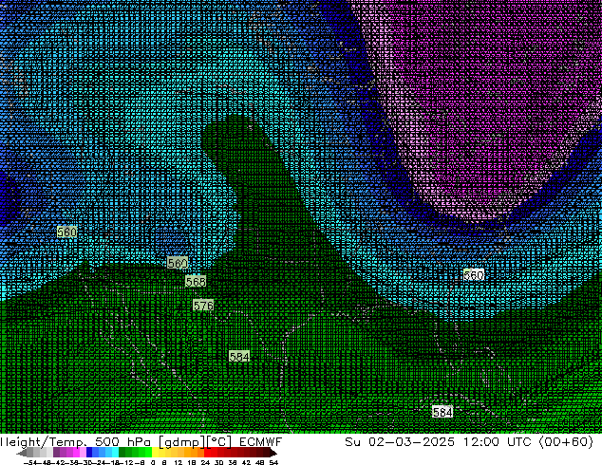Click the bright red swatch in the legend

[208, 452]
